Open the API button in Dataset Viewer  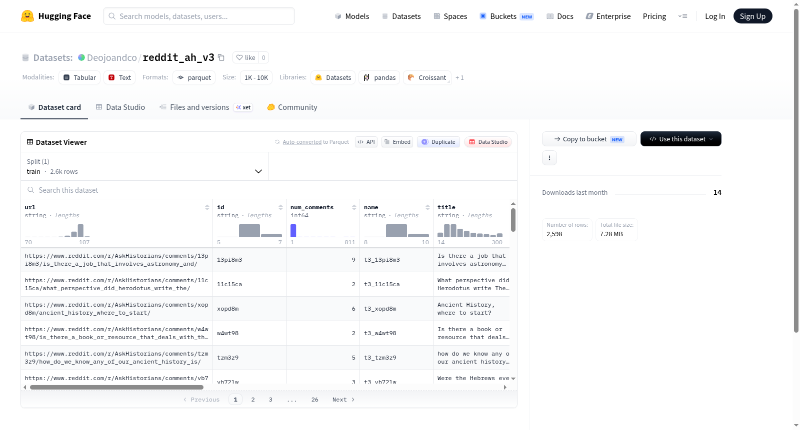click(366, 142)
